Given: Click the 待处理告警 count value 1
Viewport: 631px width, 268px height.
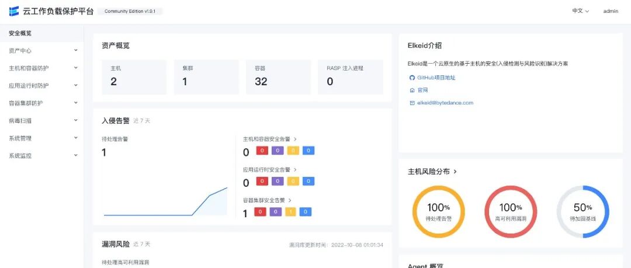Looking at the screenshot, I should click(x=104, y=152).
